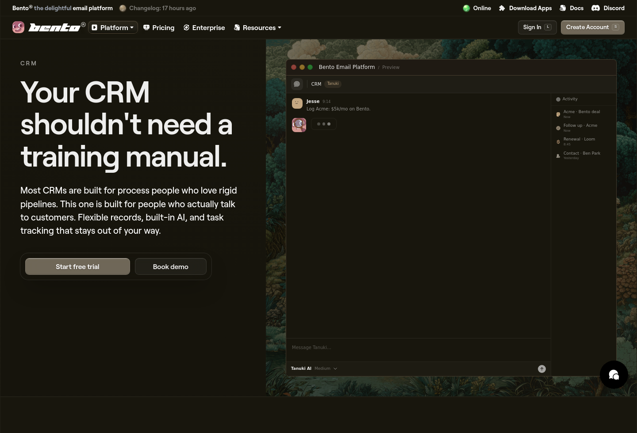The width and height of the screenshot is (637, 433).
Task: Click the Sign In button
Action: point(537,27)
